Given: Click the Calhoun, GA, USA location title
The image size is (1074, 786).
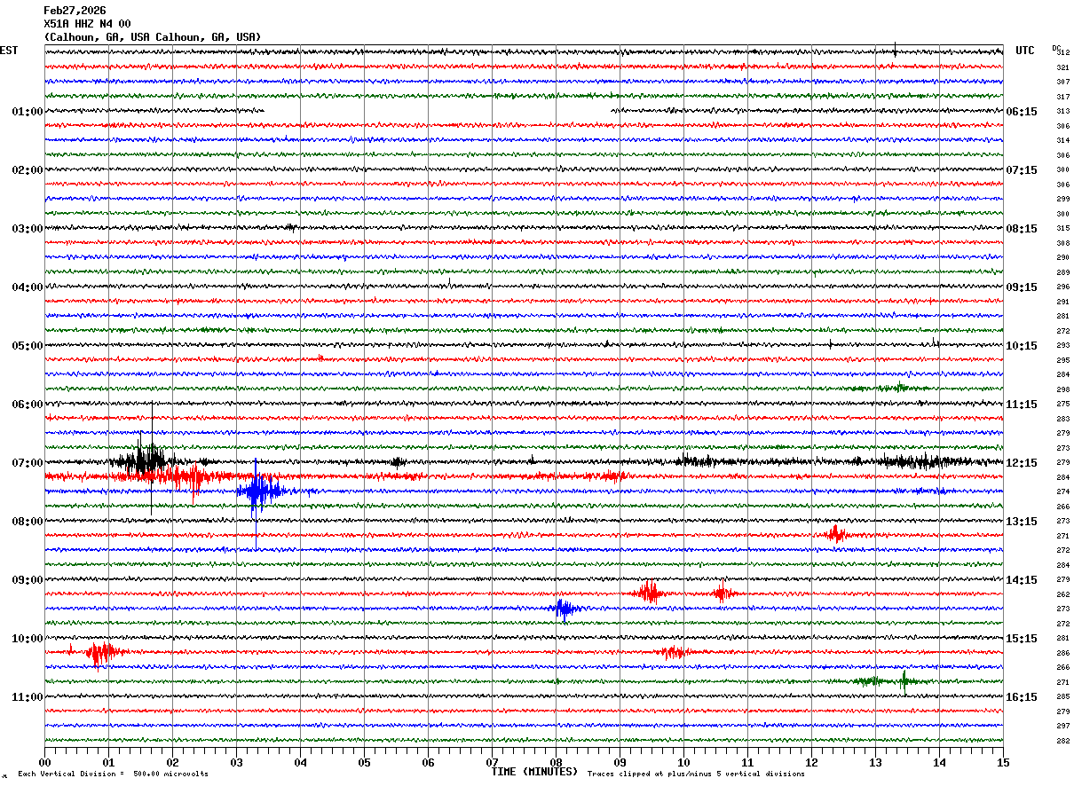Looking at the screenshot, I should (x=152, y=37).
